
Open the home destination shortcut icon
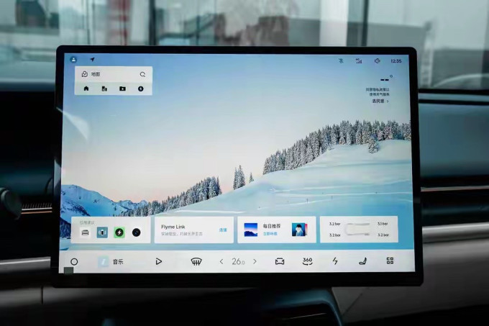click(86, 89)
